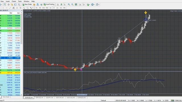Open the Periods clock dropdown
Image resolution: width=182 pixels, height=102 pixels.
point(93,5)
